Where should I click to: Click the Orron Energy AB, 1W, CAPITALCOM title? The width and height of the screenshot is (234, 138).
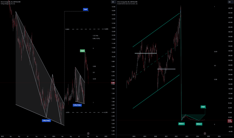tap(127, 2)
